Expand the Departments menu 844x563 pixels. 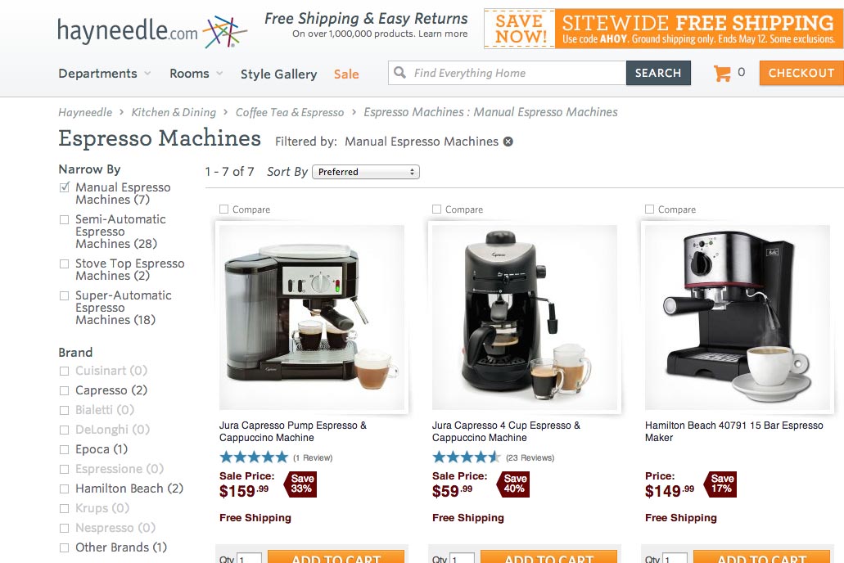[105, 73]
